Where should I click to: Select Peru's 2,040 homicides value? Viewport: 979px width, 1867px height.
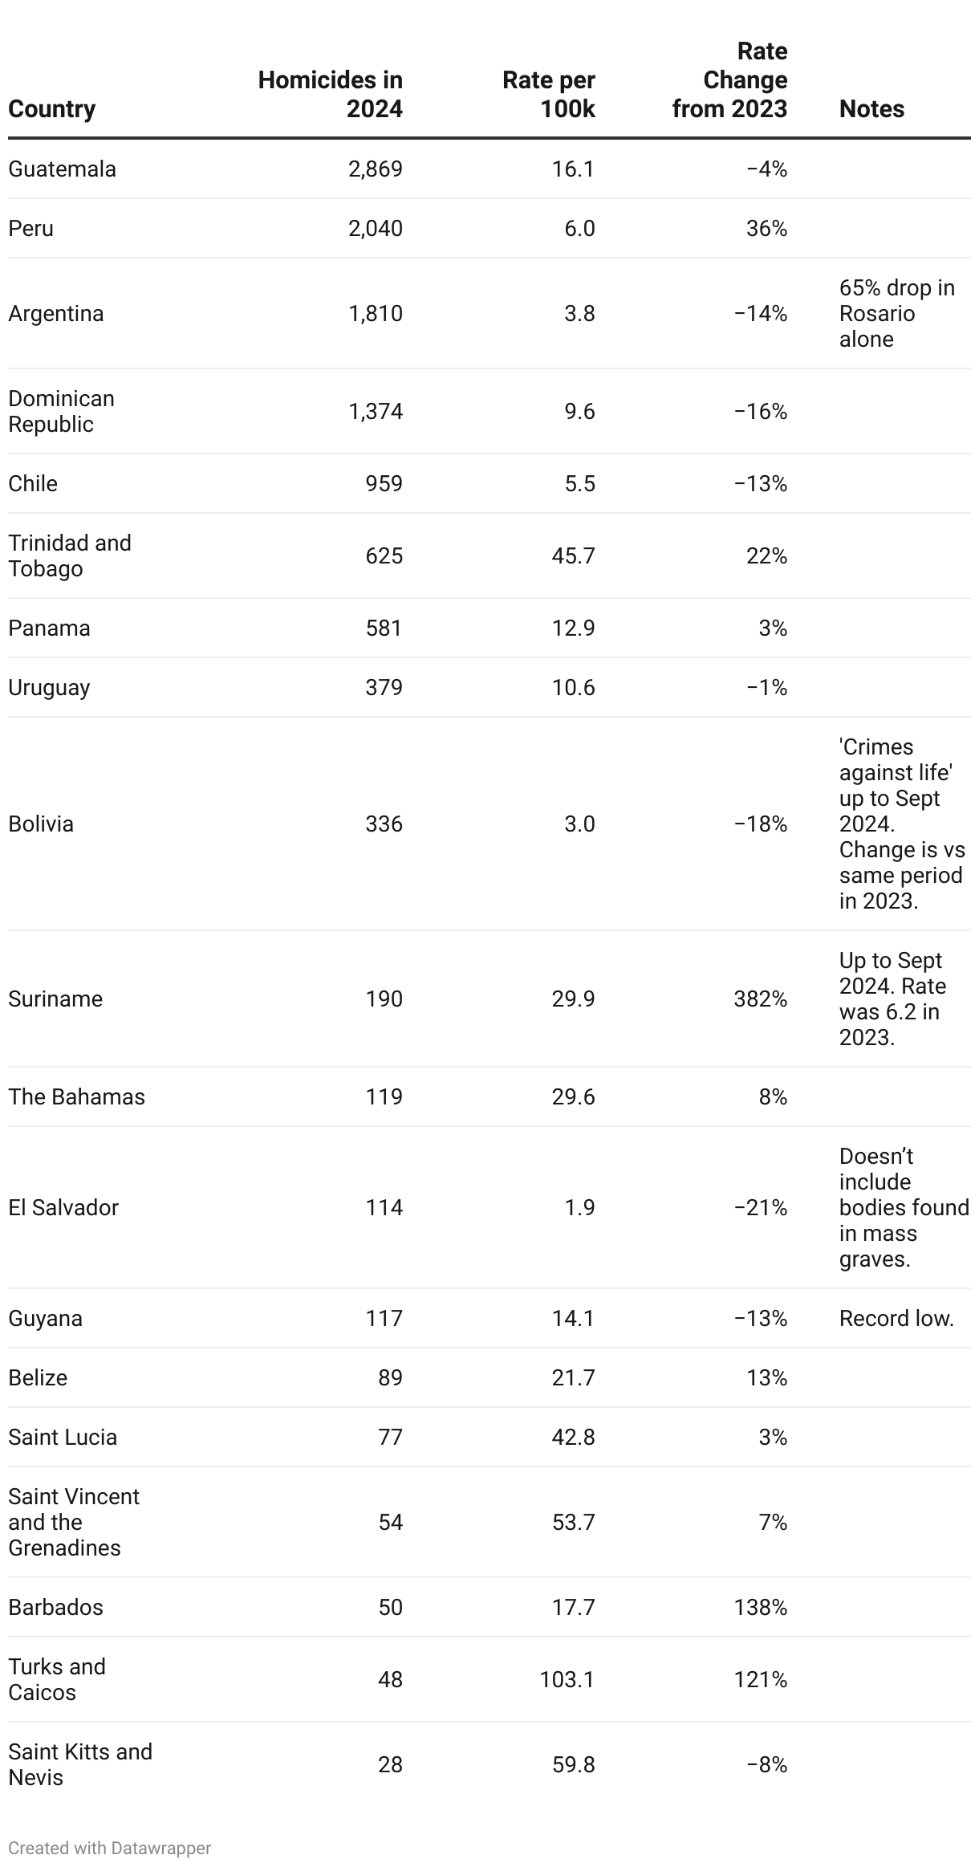pyautogui.click(x=375, y=229)
